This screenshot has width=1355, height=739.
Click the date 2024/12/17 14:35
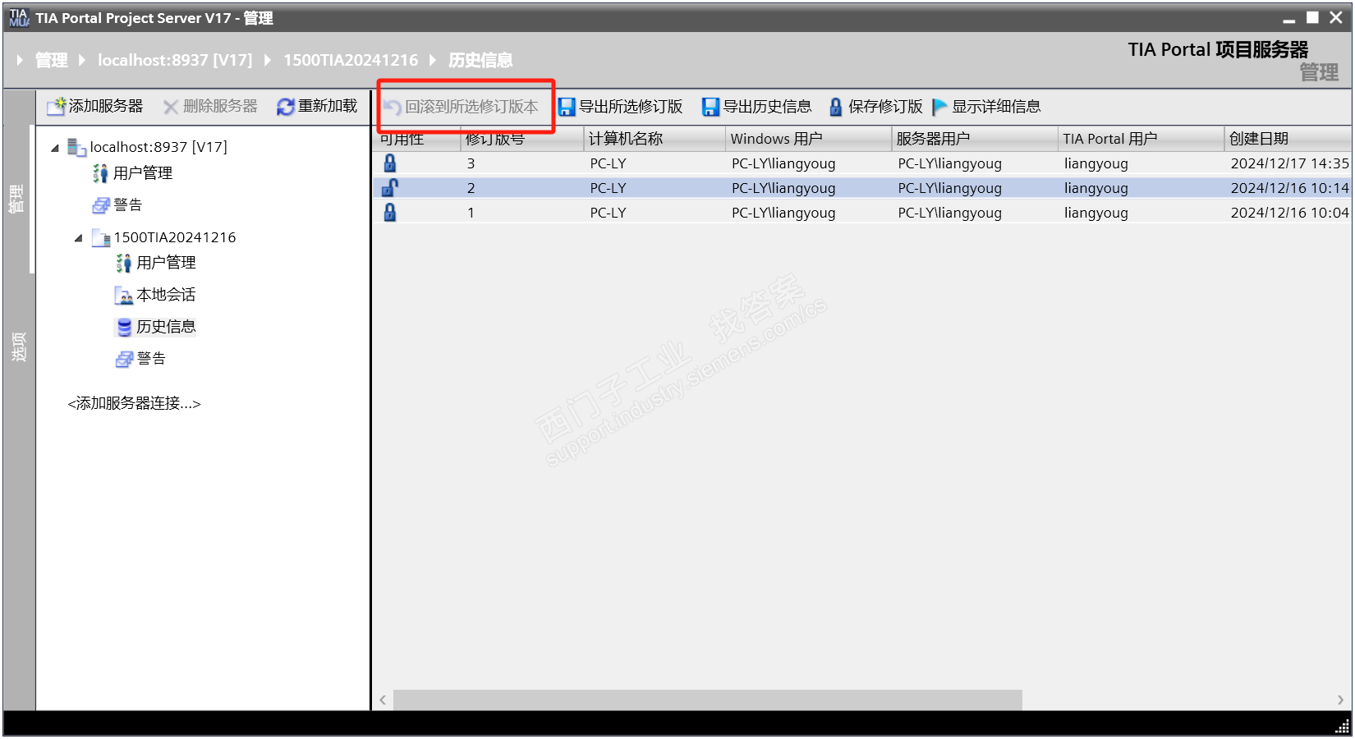click(1290, 163)
